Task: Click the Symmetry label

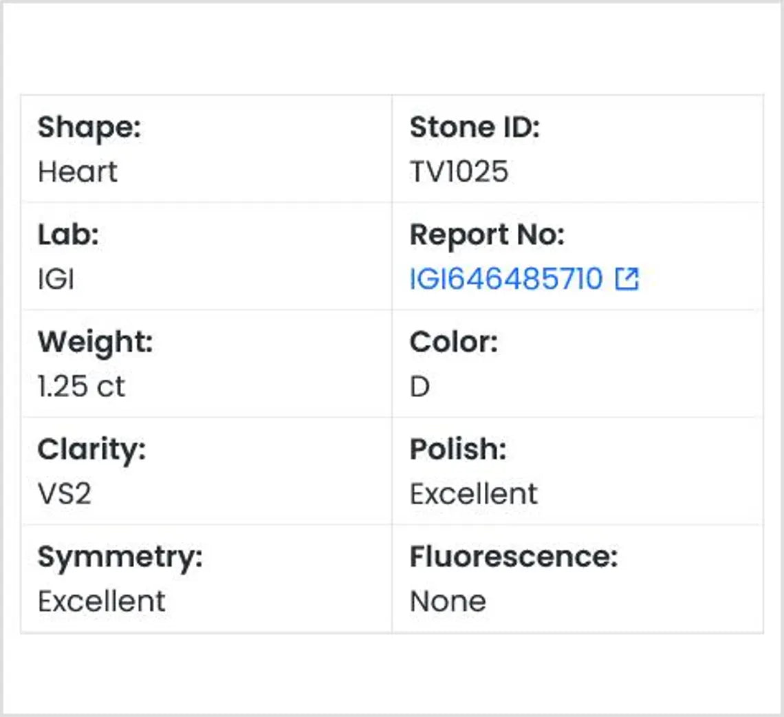Action: pos(120,557)
